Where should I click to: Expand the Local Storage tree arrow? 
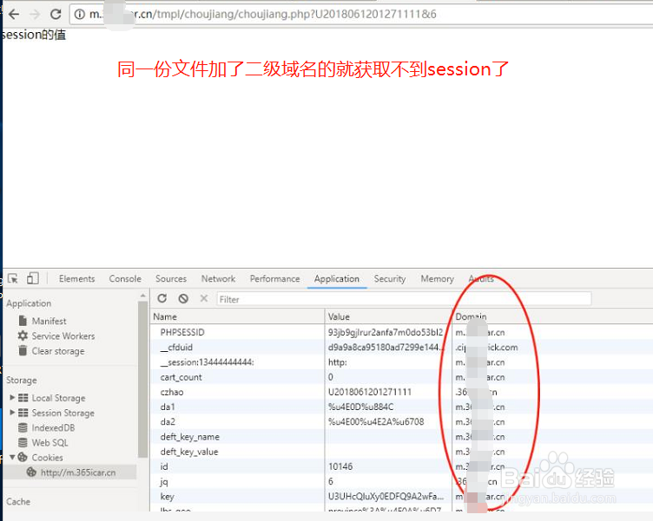click(x=12, y=398)
